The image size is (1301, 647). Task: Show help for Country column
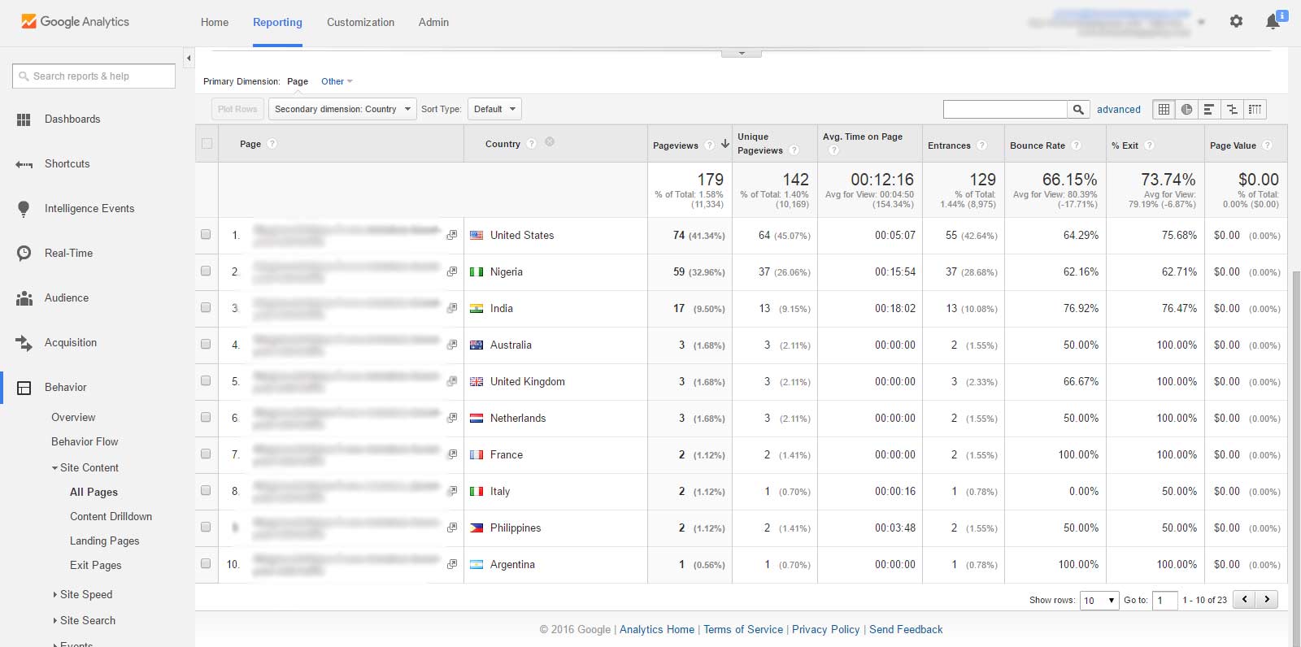(532, 143)
